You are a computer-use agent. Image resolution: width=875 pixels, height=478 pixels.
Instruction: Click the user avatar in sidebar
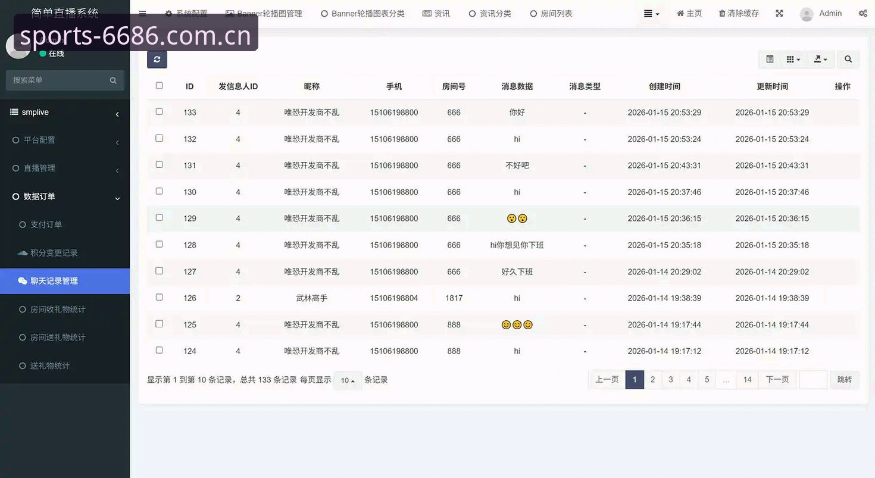coord(18,46)
